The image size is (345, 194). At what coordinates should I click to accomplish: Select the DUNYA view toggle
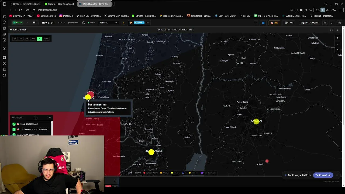tap(18, 23)
